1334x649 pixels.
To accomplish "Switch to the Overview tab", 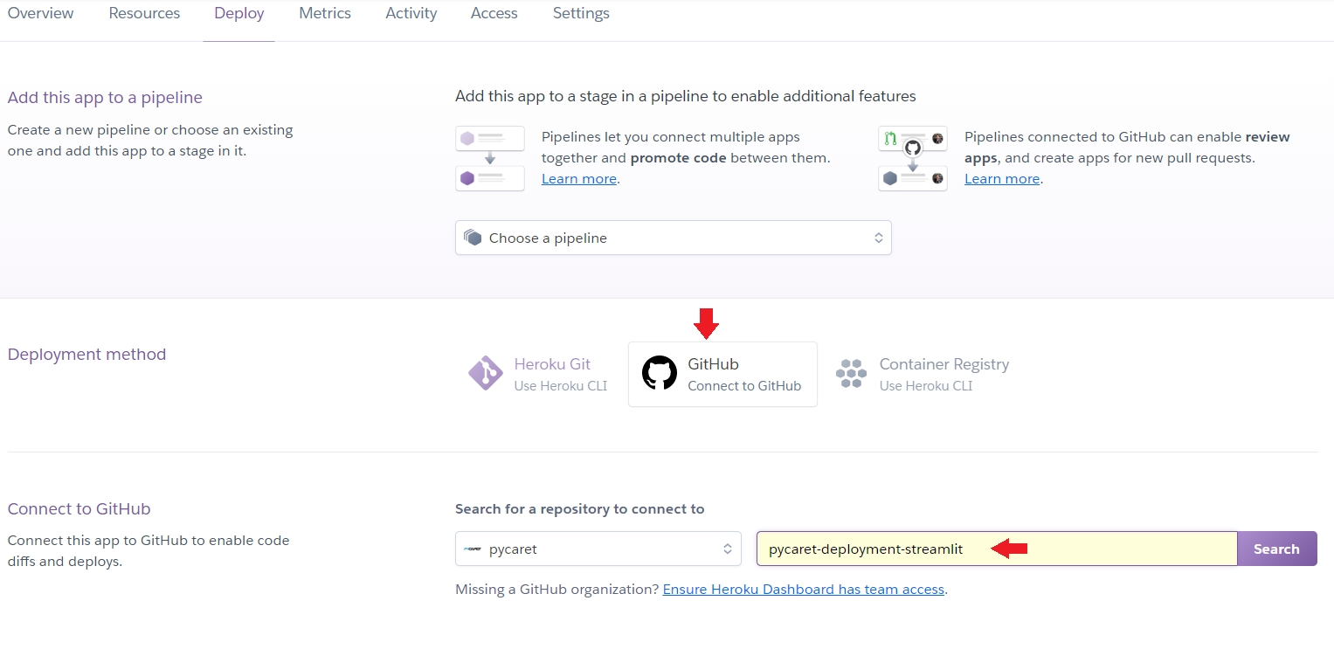I will [40, 13].
